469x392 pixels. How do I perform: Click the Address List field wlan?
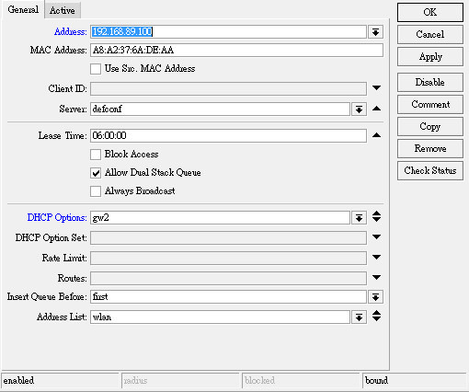click(x=220, y=317)
